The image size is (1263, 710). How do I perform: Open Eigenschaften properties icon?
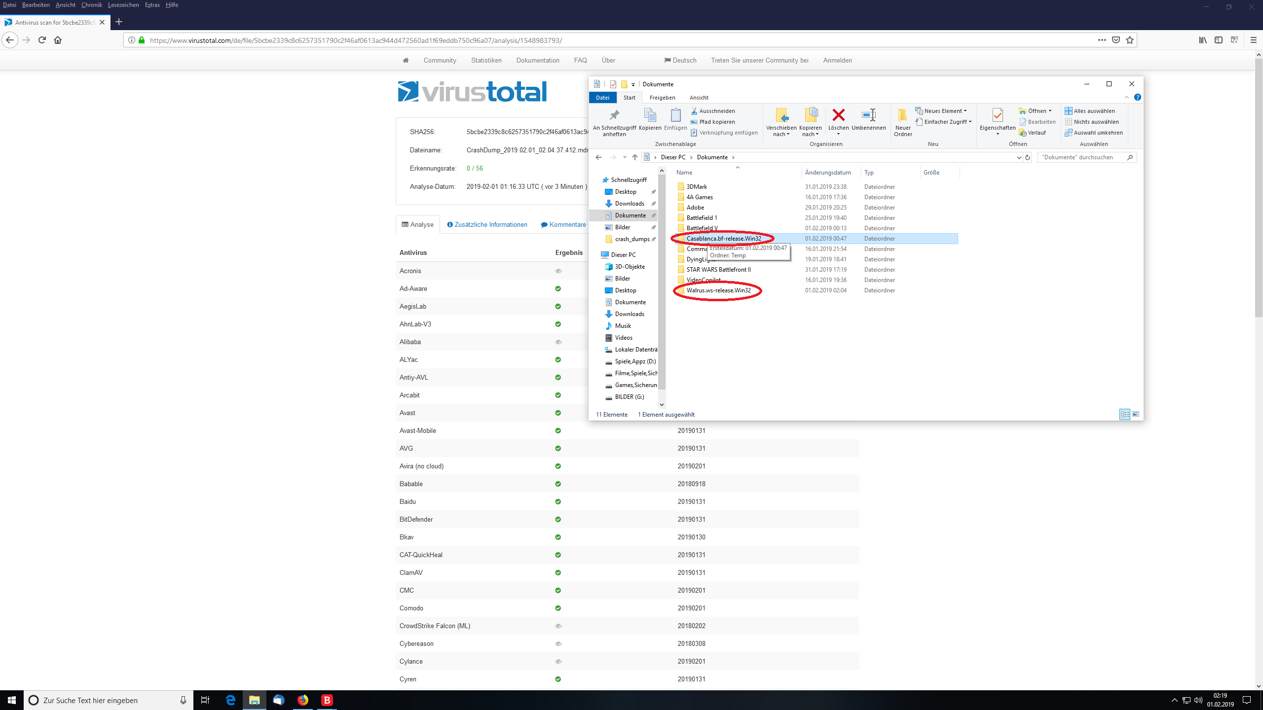click(x=997, y=116)
